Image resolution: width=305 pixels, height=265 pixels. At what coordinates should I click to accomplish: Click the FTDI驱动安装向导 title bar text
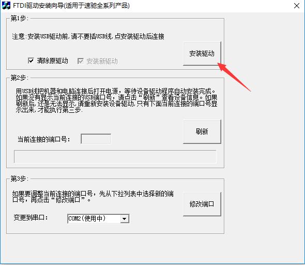tap(71, 6)
